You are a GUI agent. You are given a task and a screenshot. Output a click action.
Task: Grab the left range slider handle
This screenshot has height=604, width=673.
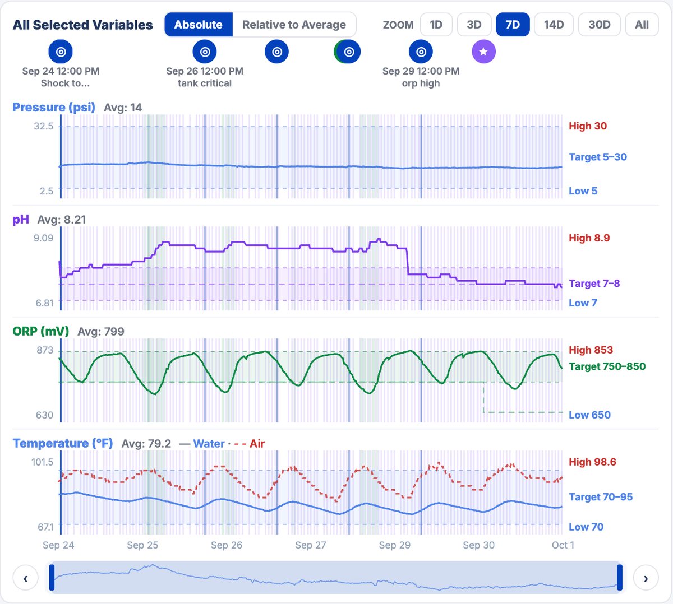pyautogui.click(x=52, y=578)
